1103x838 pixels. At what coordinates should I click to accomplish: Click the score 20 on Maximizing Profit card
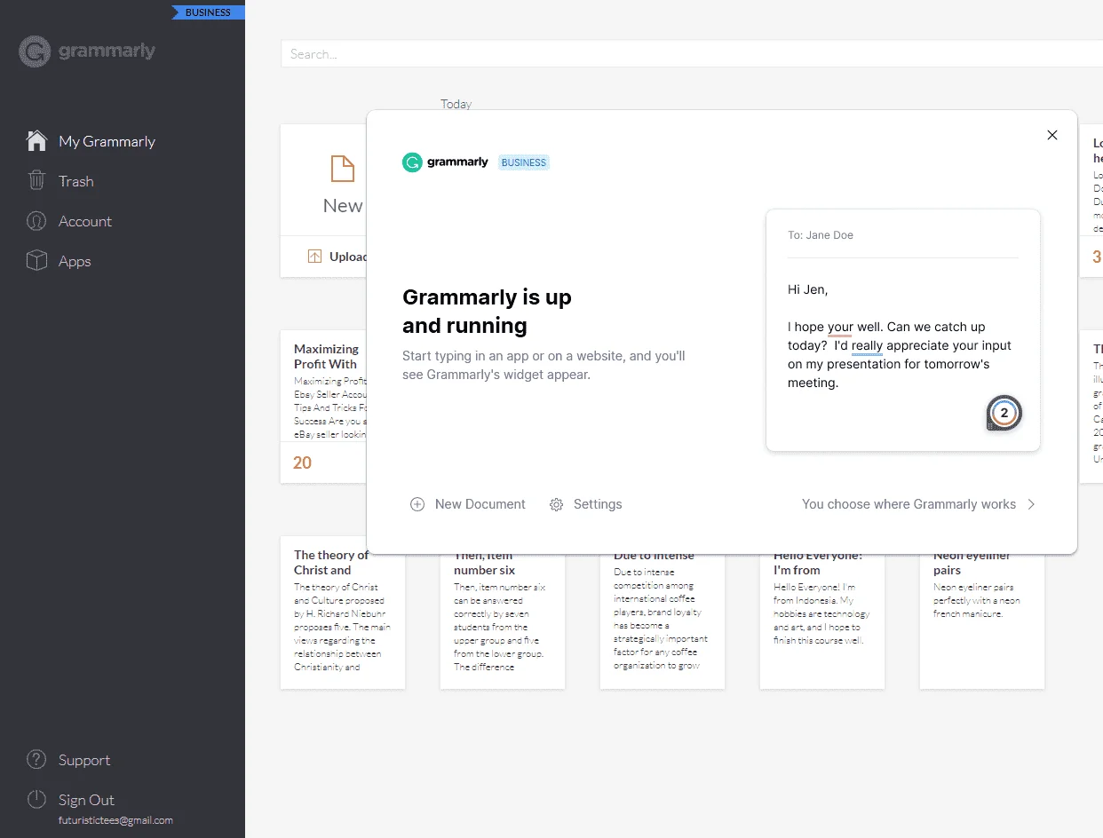[302, 462]
